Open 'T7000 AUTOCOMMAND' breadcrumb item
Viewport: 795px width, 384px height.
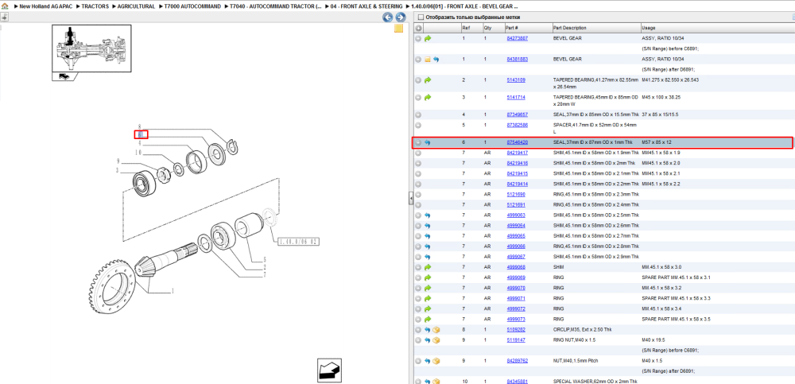point(192,6)
